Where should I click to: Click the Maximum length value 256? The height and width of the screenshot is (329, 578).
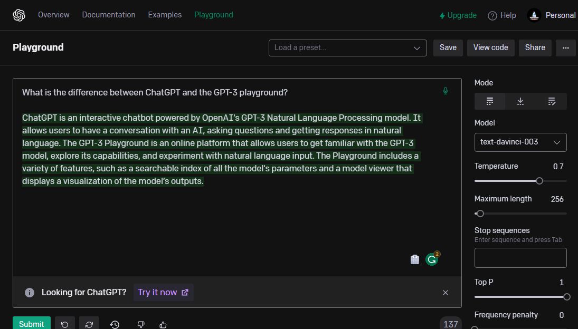coord(557,199)
